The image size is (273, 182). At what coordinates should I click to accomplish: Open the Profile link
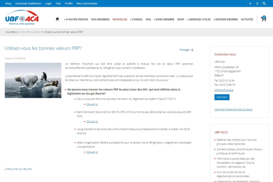69,4
